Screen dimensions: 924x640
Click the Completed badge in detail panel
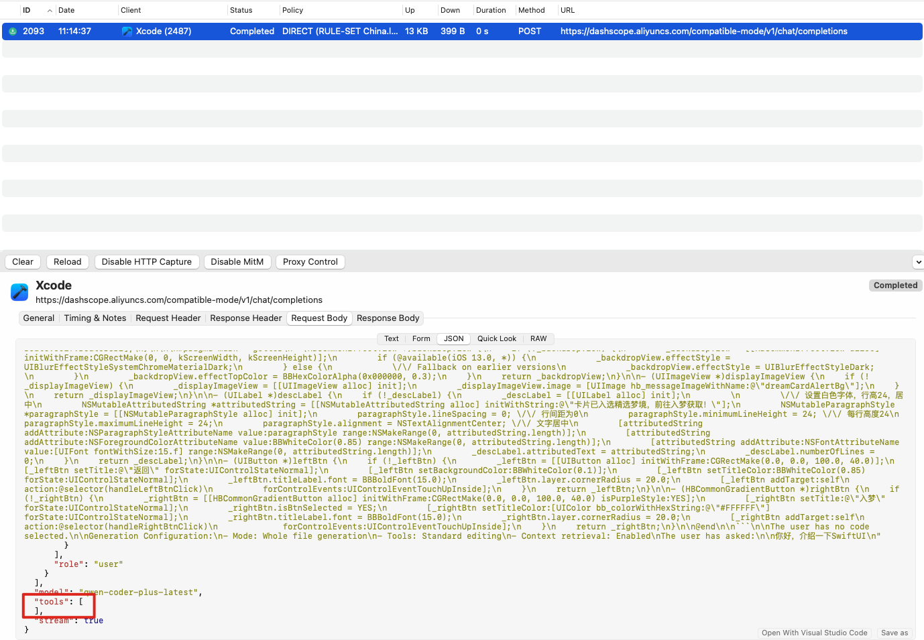895,285
